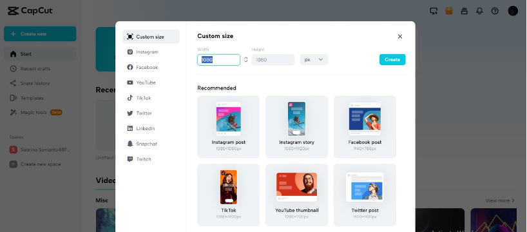527x232 pixels.
Task: Choose the Facebook post preset
Action: [365, 127]
